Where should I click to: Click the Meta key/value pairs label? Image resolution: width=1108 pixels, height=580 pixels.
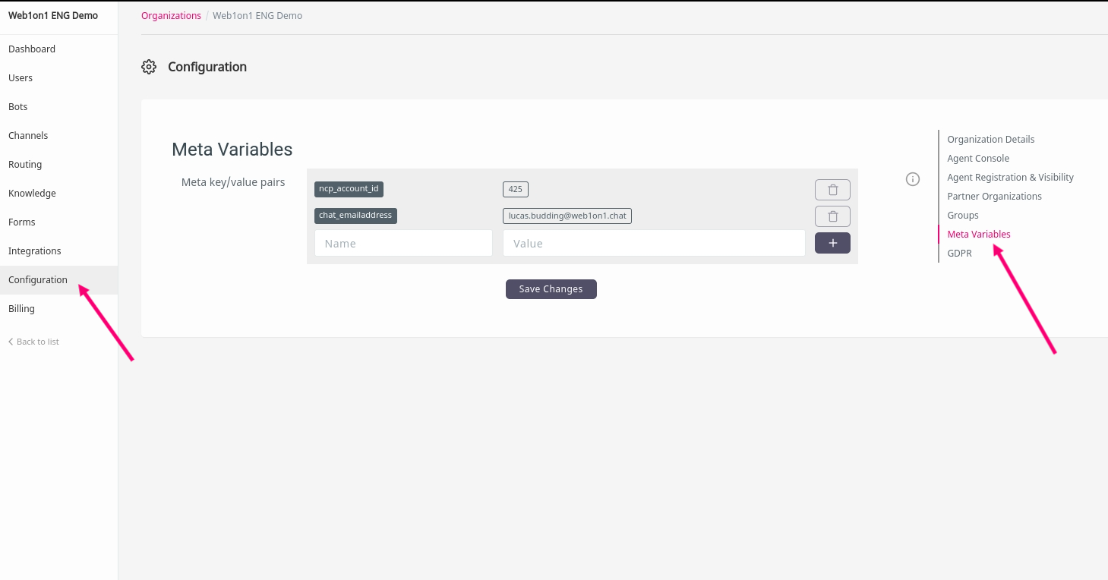pyautogui.click(x=233, y=182)
